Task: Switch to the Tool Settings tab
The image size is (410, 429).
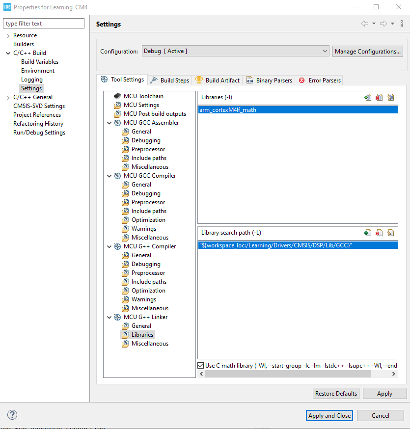Action: tap(122, 80)
